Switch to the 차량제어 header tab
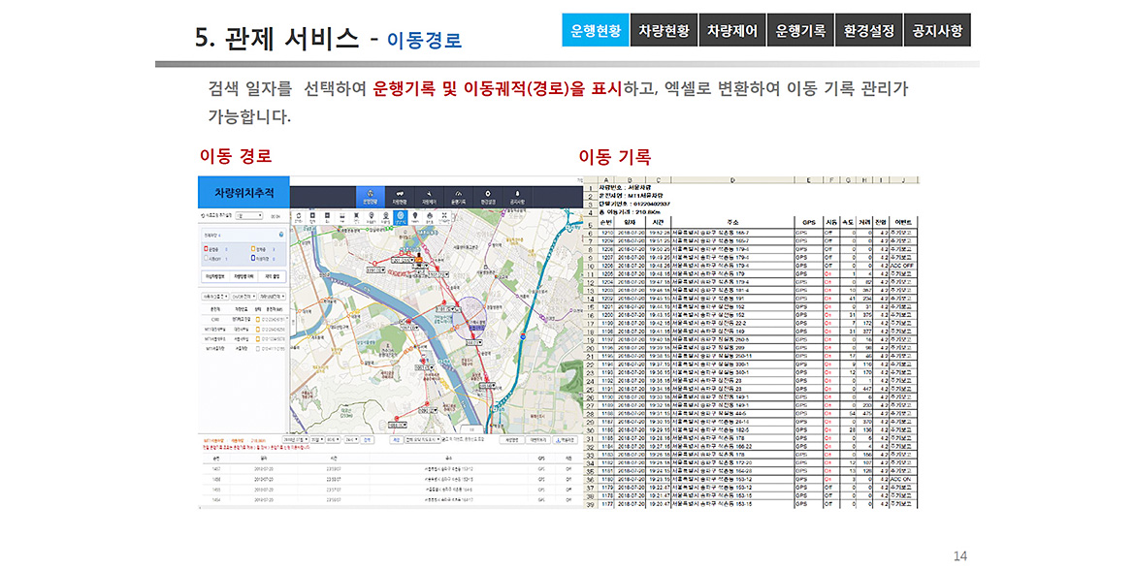 (732, 31)
